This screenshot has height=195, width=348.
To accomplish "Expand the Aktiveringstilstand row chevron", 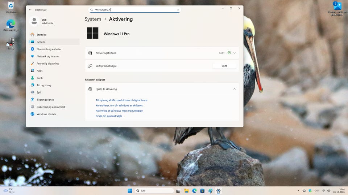I will (x=235, y=53).
